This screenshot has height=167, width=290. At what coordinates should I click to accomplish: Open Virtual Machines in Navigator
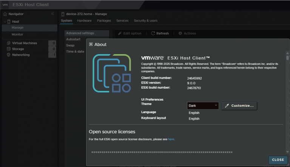pos(25,43)
